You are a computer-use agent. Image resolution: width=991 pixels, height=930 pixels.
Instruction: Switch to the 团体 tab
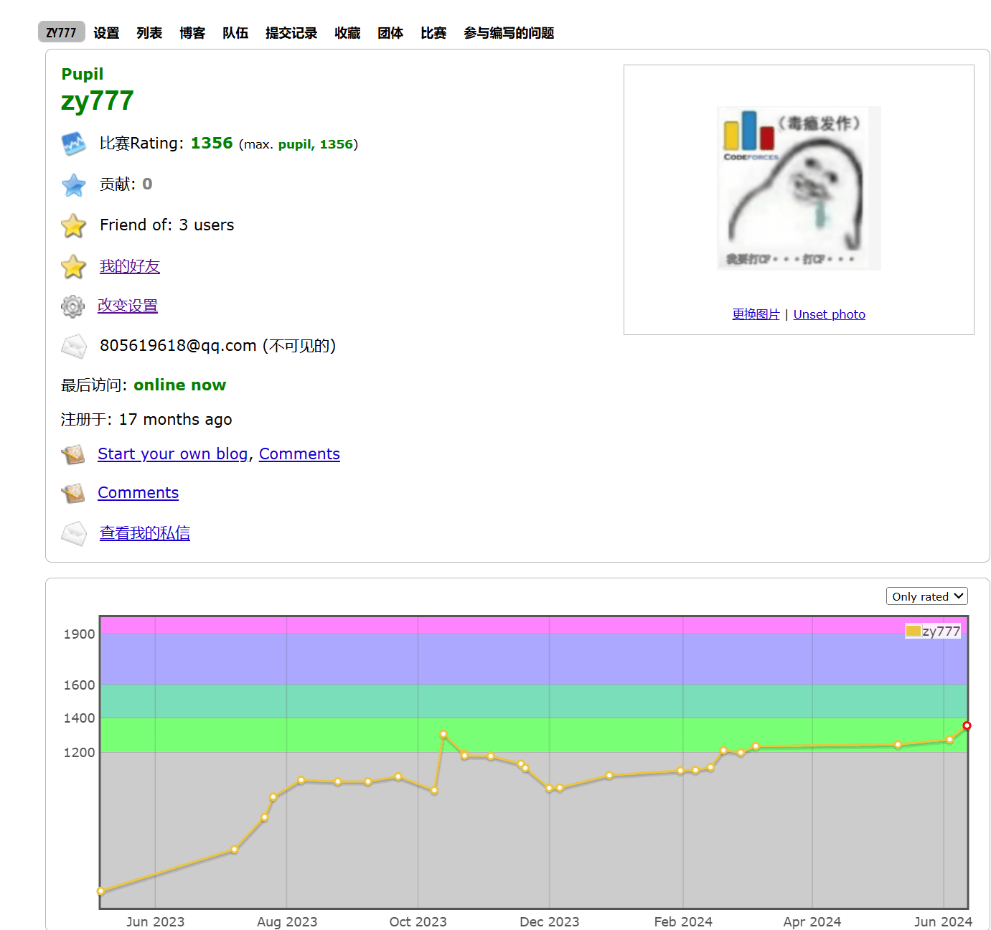(x=390, y=33)
